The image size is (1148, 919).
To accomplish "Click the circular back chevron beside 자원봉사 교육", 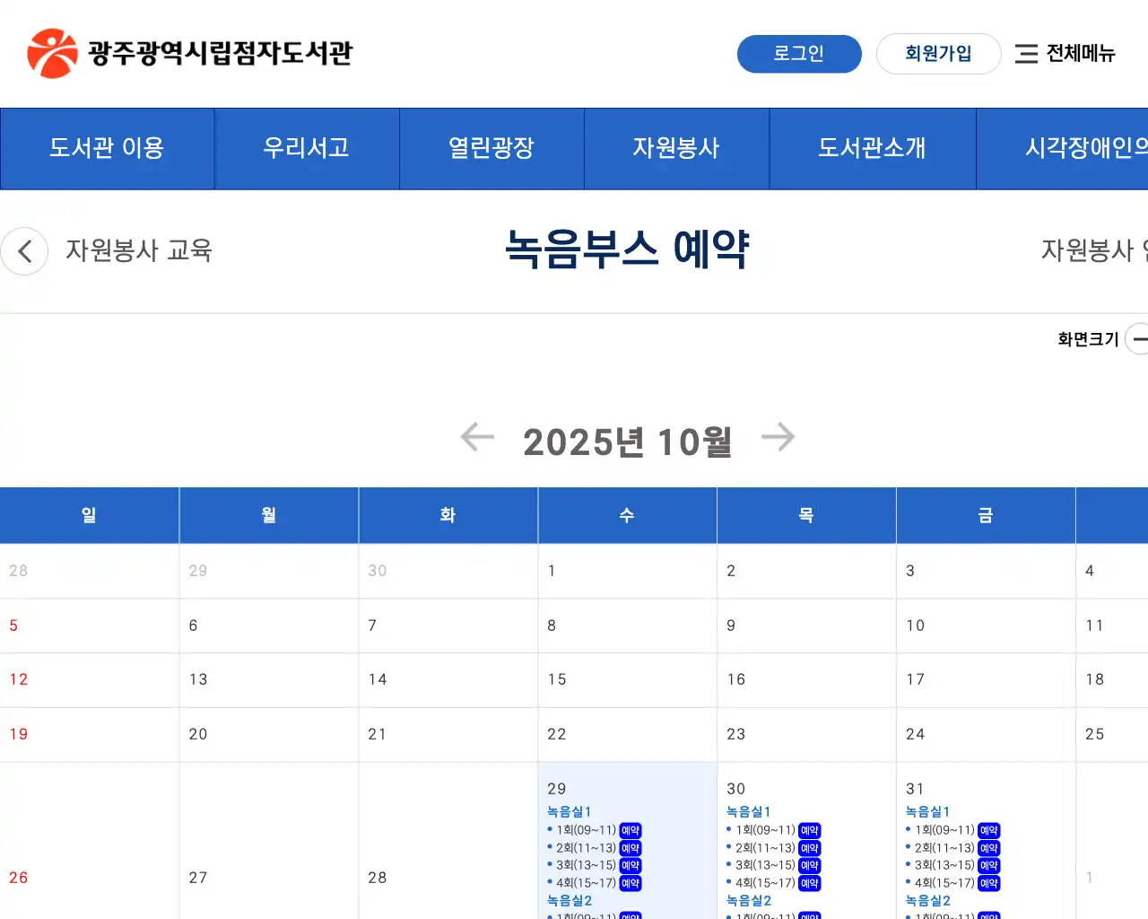I will pyautogui.click(x=24, y=251).
